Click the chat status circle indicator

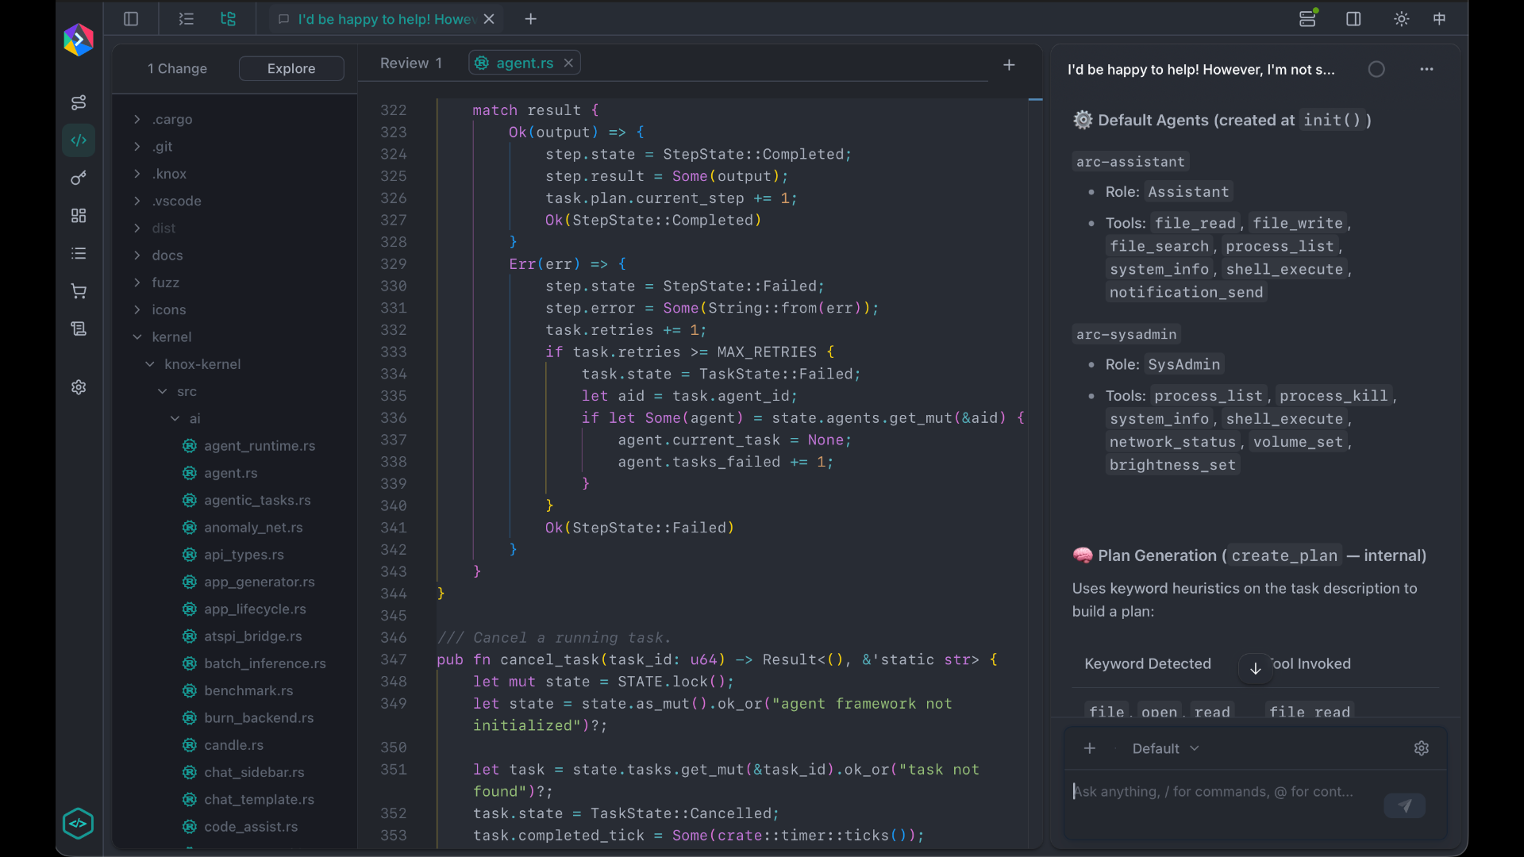pyautogui.click(x=1377, y=70)
